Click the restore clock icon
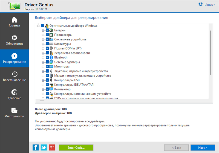The height and width of the screenshot is (153, 219). tap(14, 74)
